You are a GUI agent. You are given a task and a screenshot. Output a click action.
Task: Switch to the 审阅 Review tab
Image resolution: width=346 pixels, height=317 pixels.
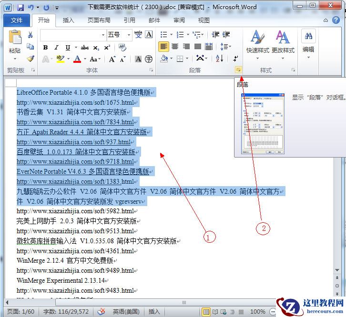click(x=179, y=20)
